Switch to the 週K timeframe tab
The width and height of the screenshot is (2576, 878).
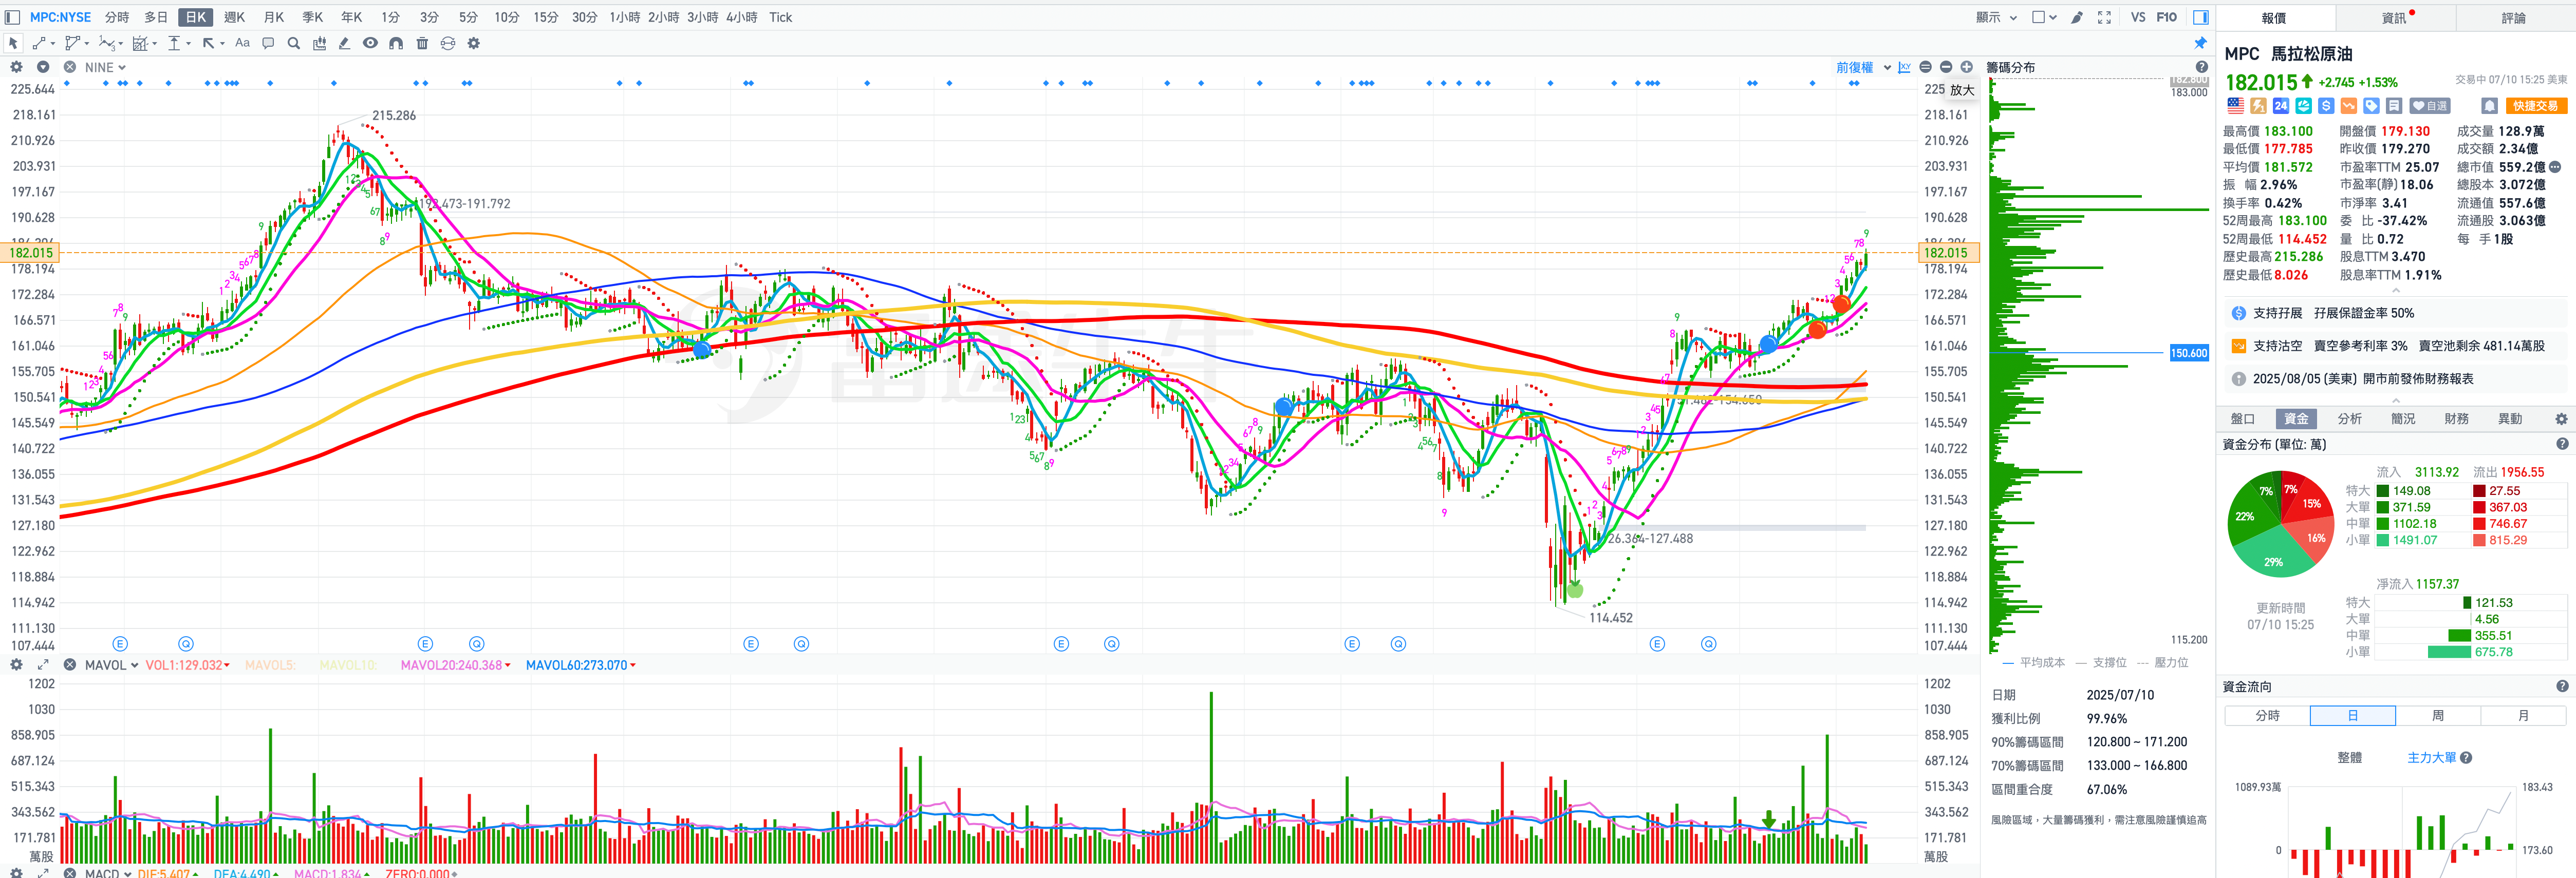(234, 18)
